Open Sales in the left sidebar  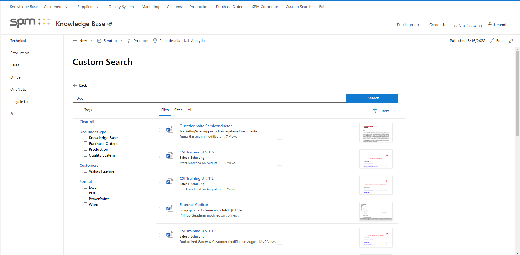[x=15, y=65]
